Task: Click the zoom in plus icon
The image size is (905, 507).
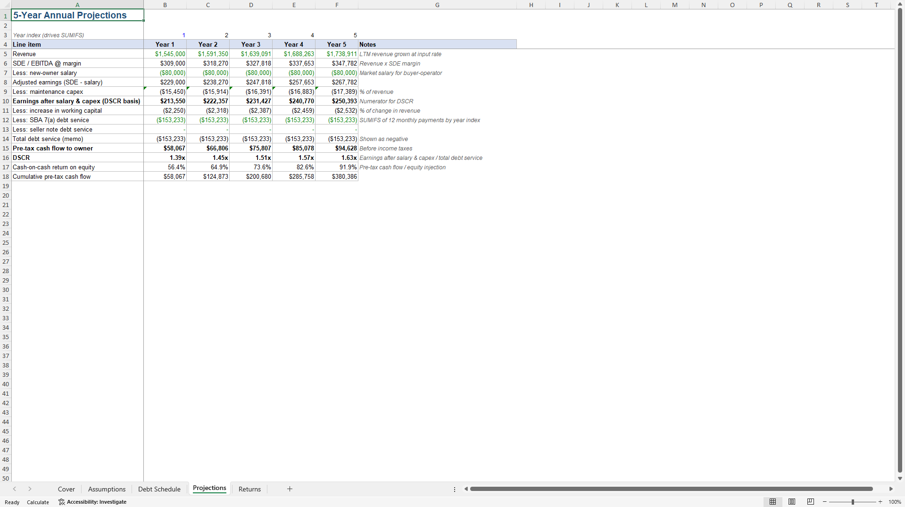Action: click(x=880, y=502)
